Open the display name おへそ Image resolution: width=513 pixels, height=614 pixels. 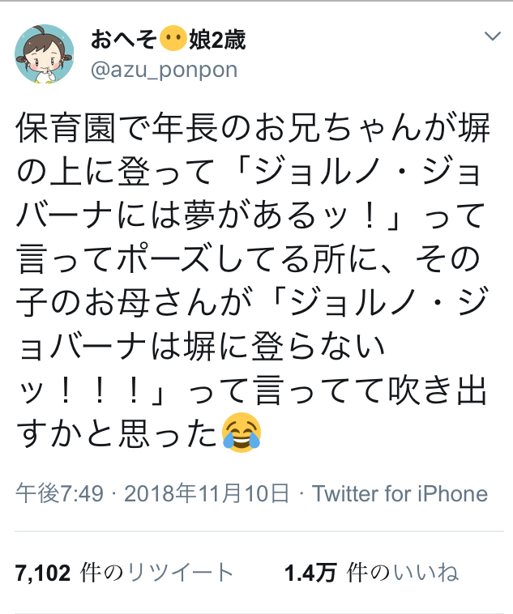(124, 40)
